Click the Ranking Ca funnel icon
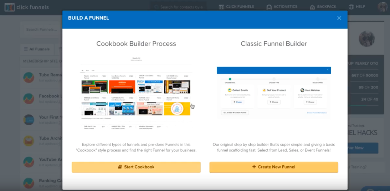 click(29, 183)
